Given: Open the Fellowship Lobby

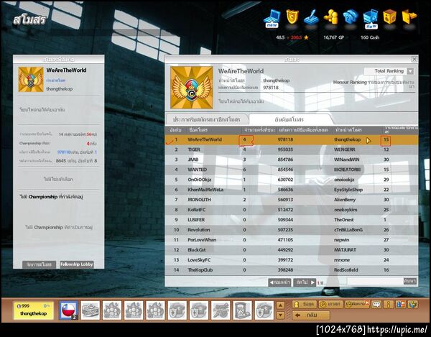Looking at the screenshot, I should [x=77, y=264].
